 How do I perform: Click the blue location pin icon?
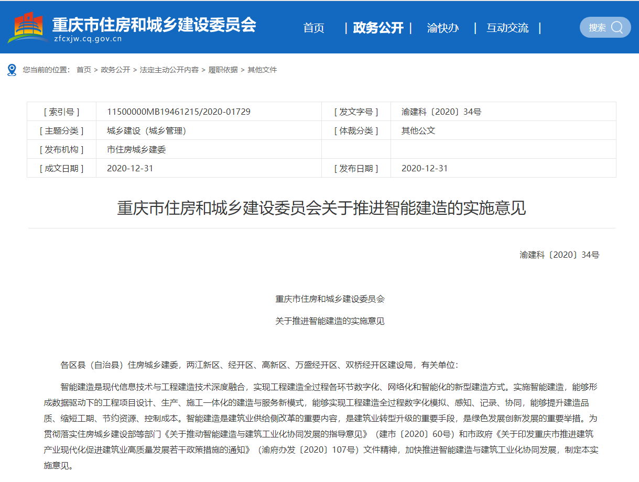coord(12,70)
